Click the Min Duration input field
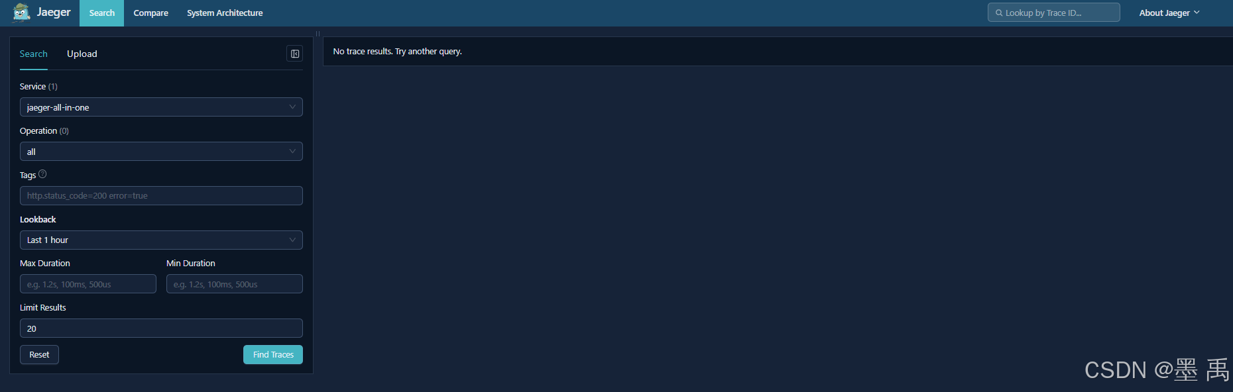 235,284
